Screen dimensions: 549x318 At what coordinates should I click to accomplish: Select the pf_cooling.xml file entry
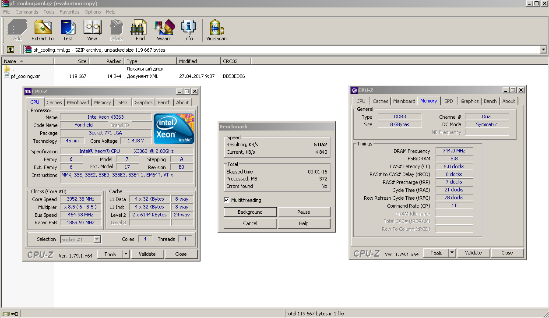tap(26, 76)
